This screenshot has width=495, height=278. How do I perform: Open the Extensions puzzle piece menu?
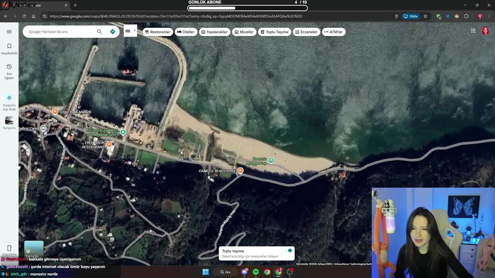click(x=466, y=16)
